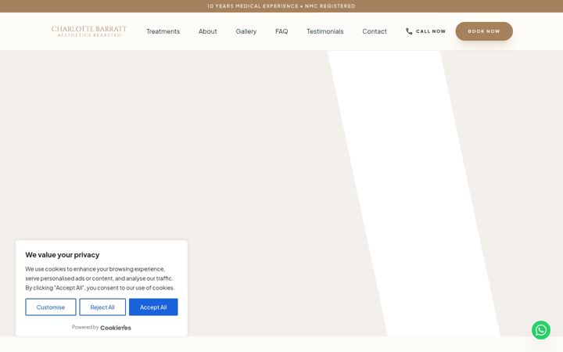Reject all cookies
Screen dimensions: 563x352
click(102, 307)
